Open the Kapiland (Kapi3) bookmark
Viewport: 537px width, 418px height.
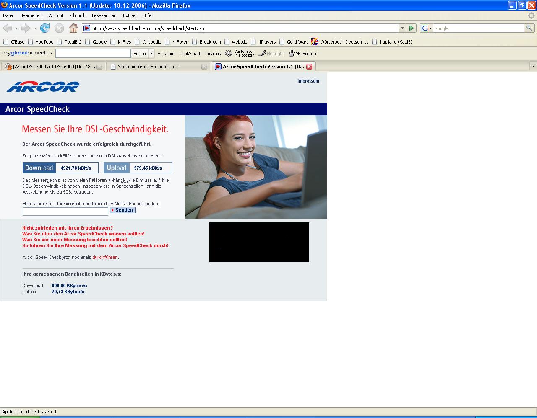click(392, 42)
